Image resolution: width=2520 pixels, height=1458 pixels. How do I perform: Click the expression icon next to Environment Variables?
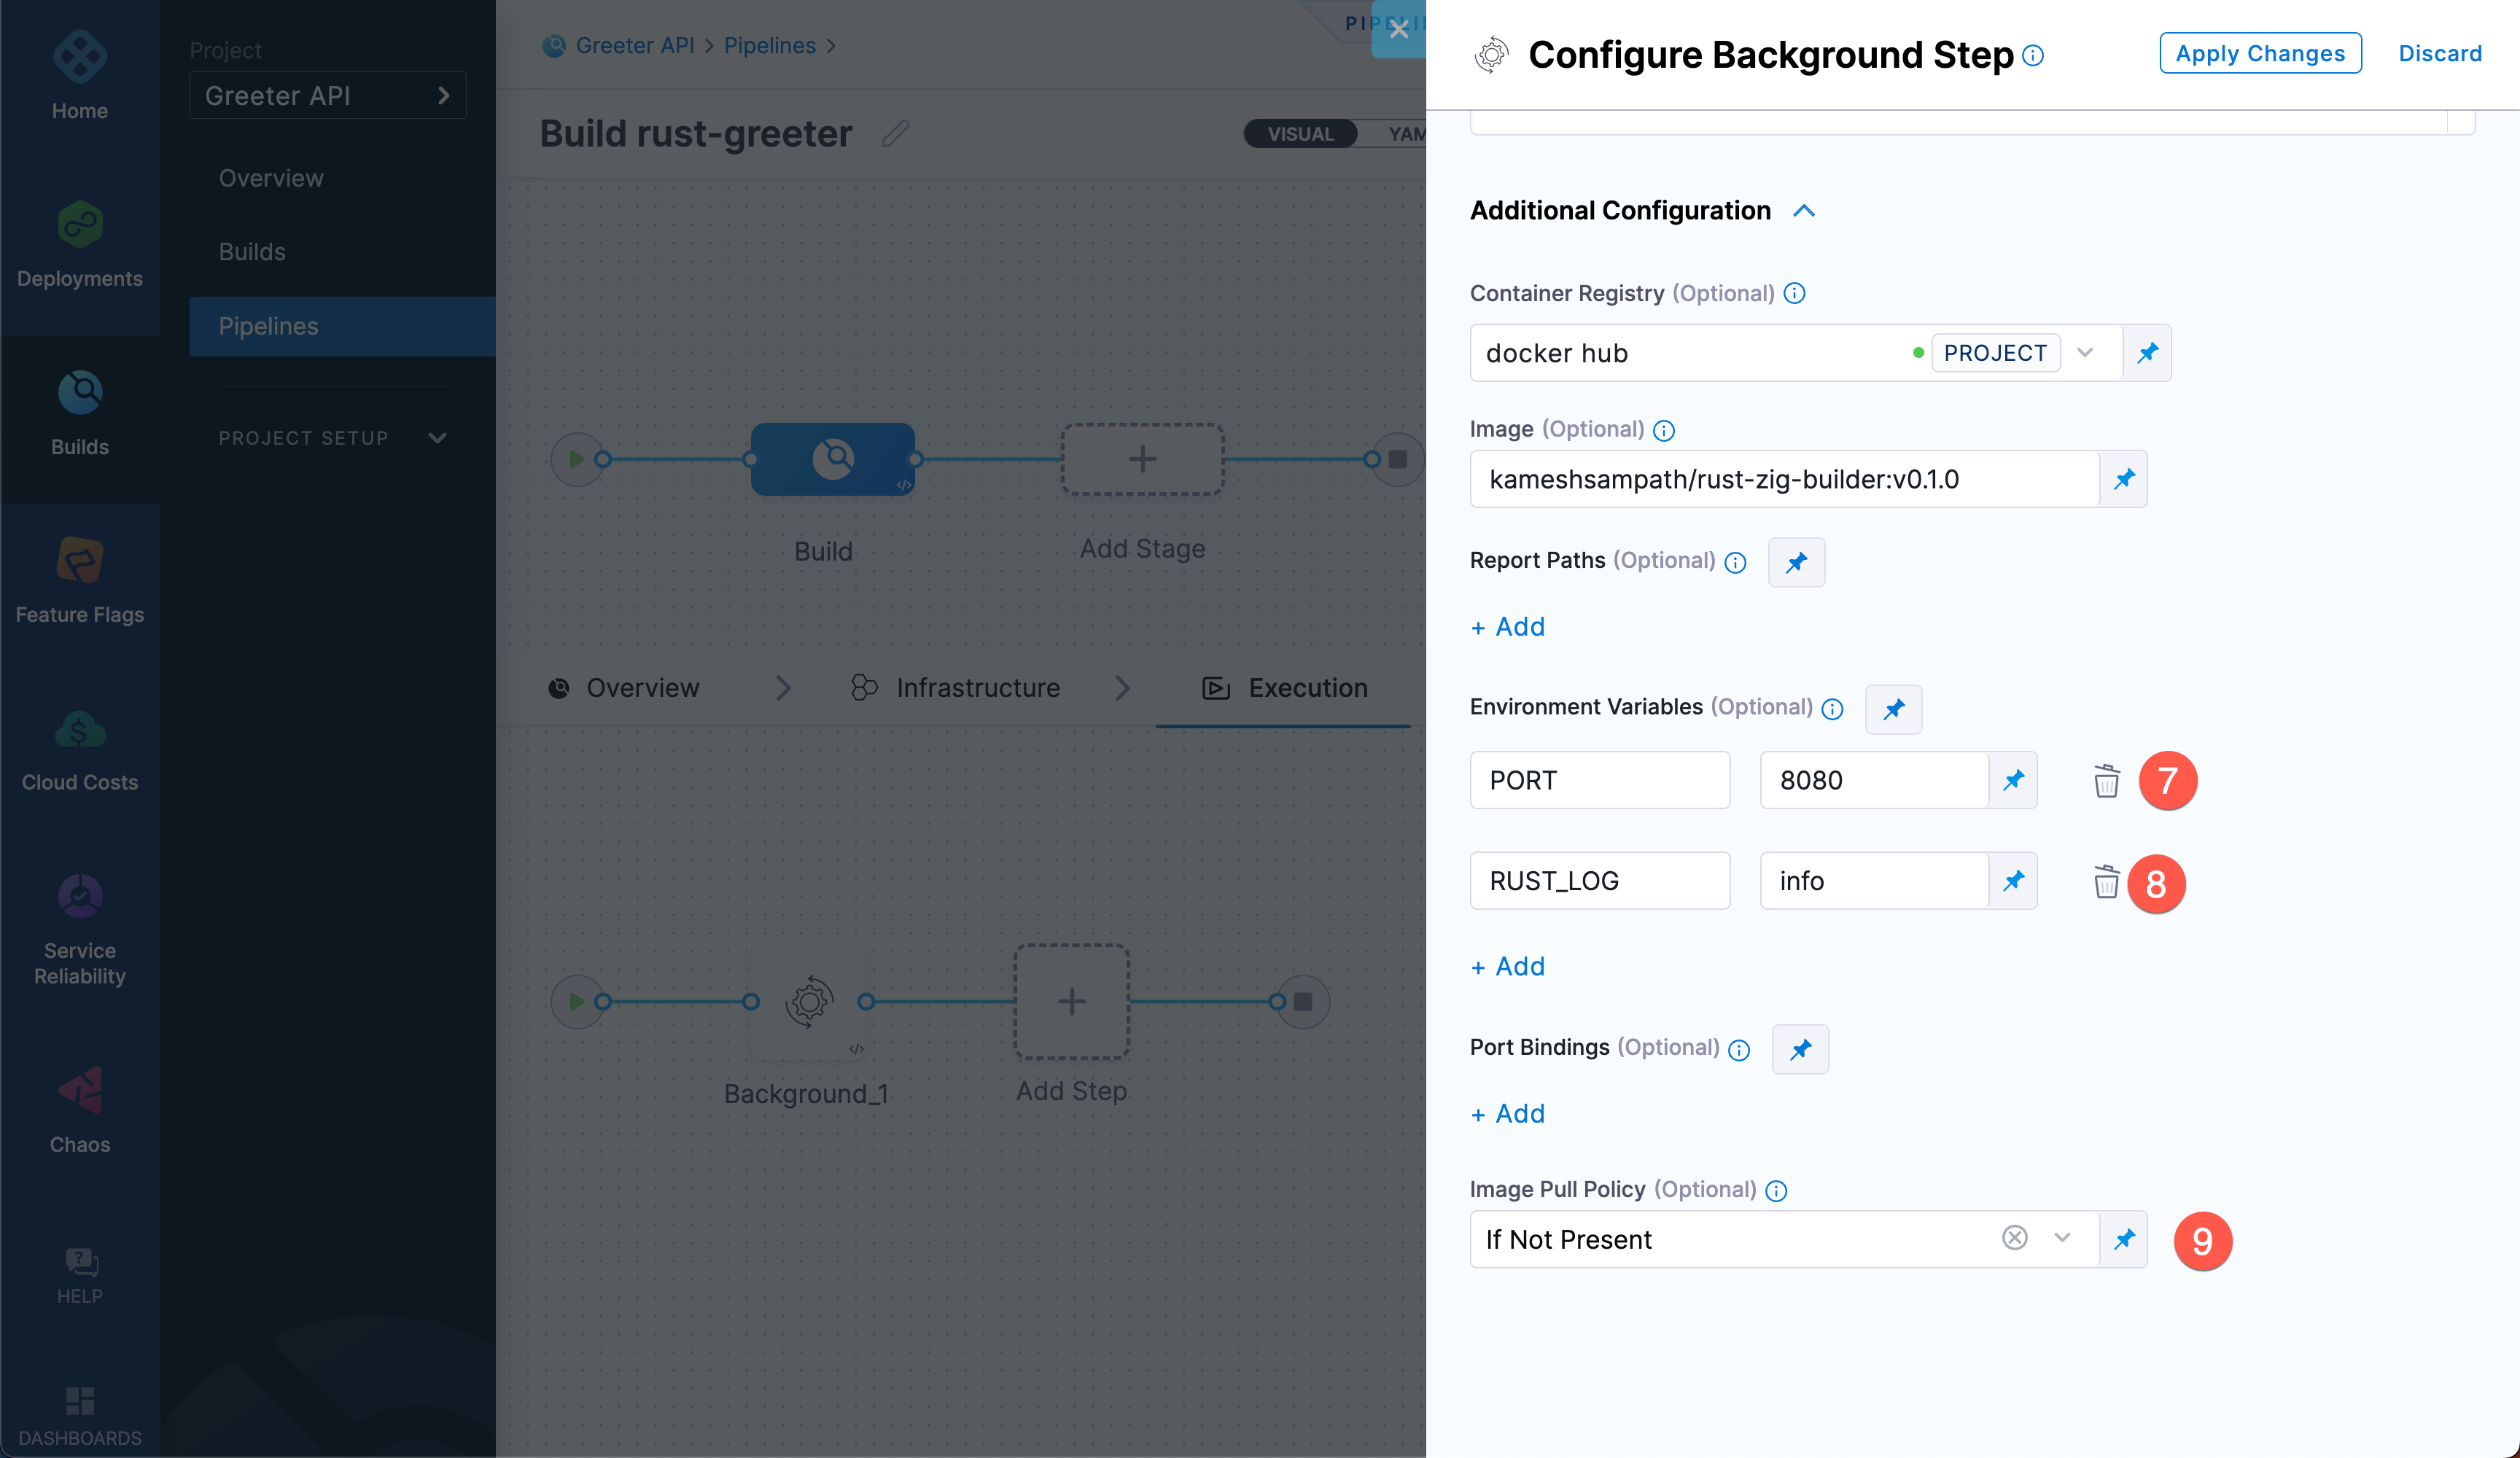1894,708
